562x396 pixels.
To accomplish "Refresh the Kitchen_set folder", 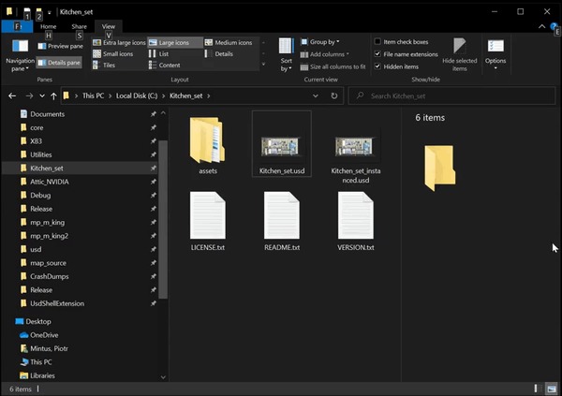I will click(334, 96).
